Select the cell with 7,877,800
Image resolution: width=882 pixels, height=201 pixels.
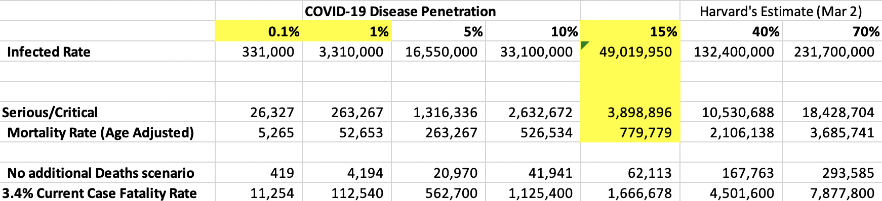coord(832,192)
